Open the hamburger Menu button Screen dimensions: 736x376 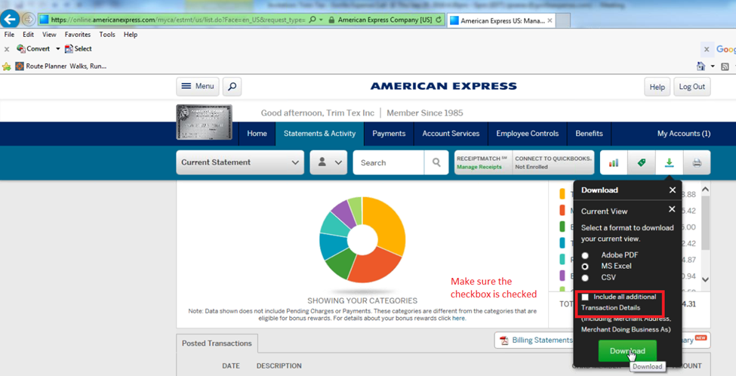[x=198, y=86]
